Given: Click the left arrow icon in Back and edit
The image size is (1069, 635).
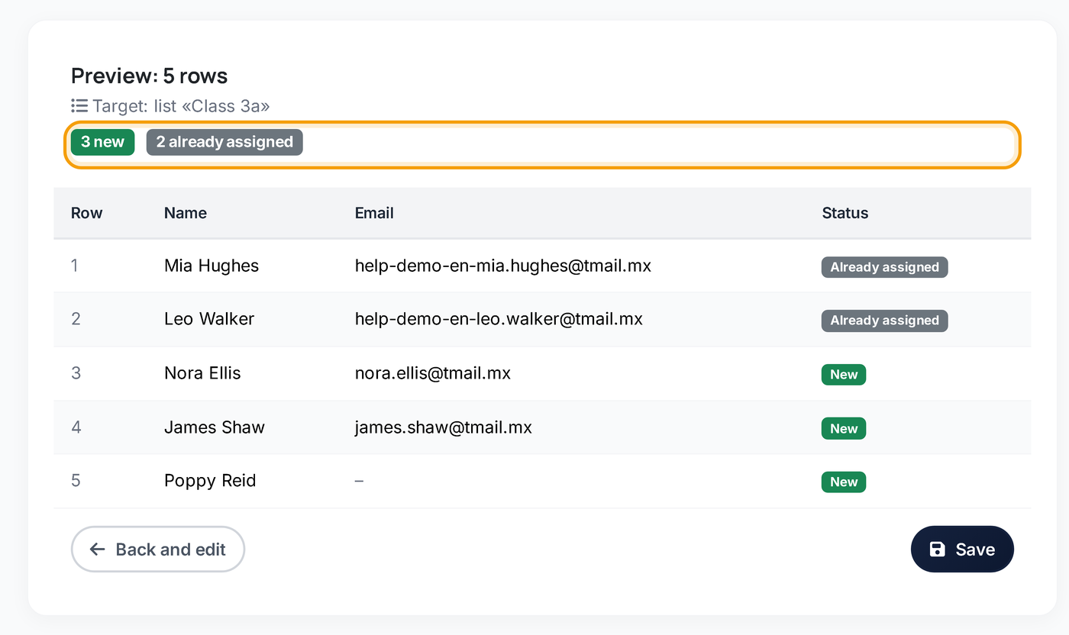Looking at the screenshot, I should tap(97, 549).
